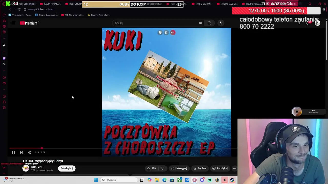Image resolution: width=328 pixels, height=184 pixels.
Task: Search open tabs with magnifier icon
Action: point(310,4)
